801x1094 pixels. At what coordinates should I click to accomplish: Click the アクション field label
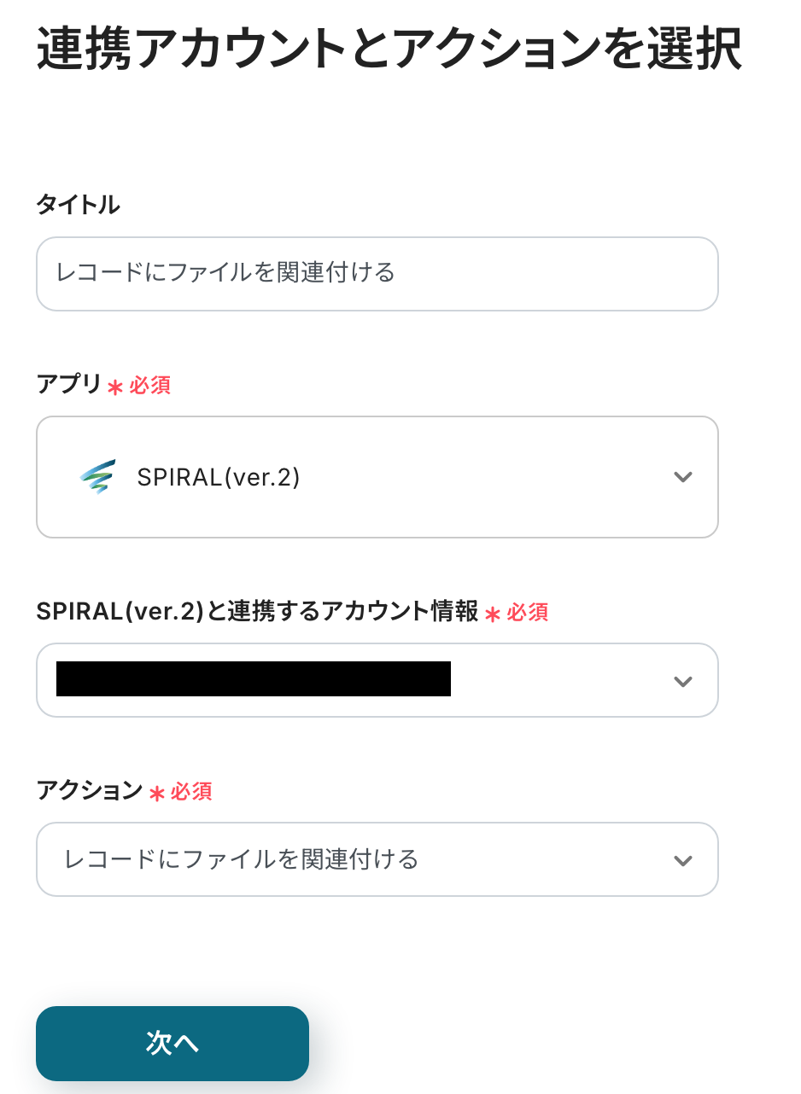tap(89, 791)
